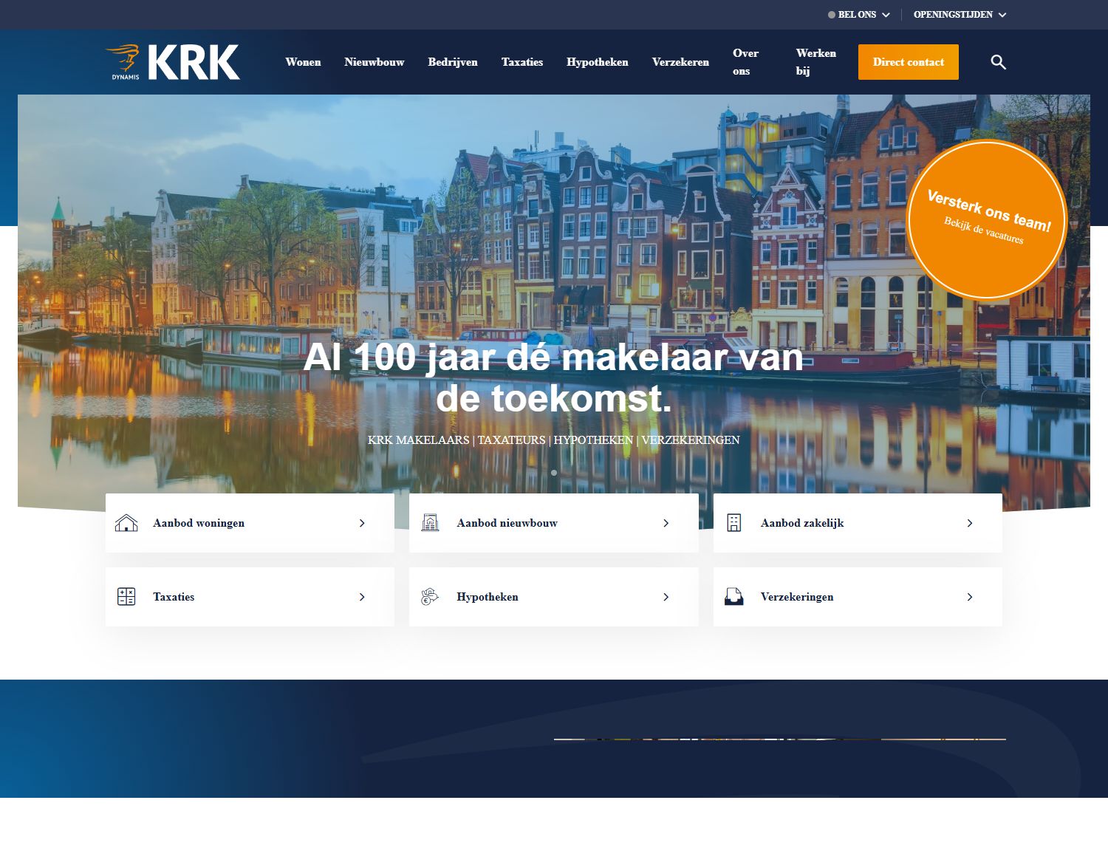
Task: Click Werken bij in the navigation
Action: point(815,62)
